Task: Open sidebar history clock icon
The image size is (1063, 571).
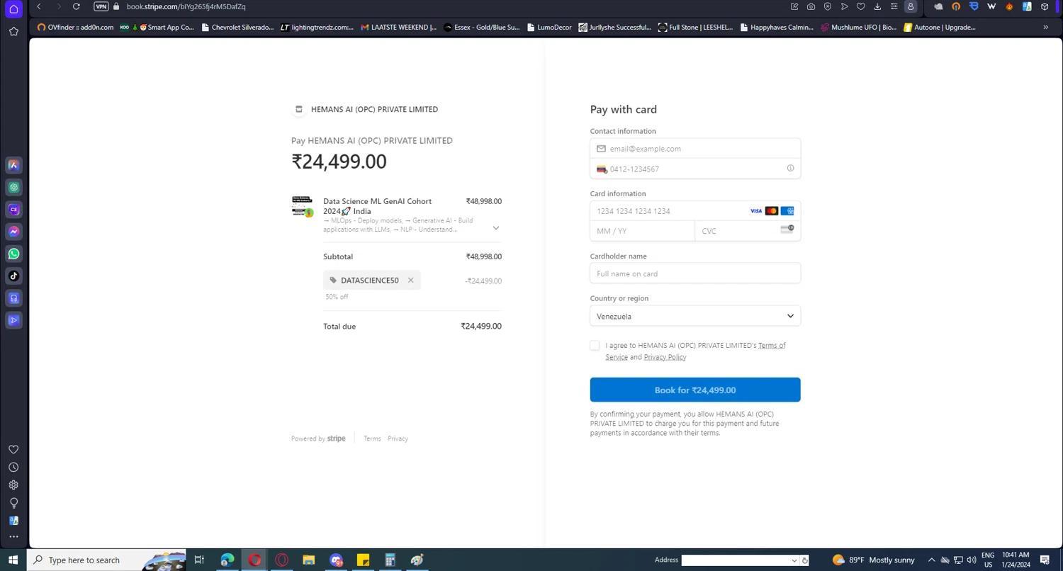Action: [13, 468]
